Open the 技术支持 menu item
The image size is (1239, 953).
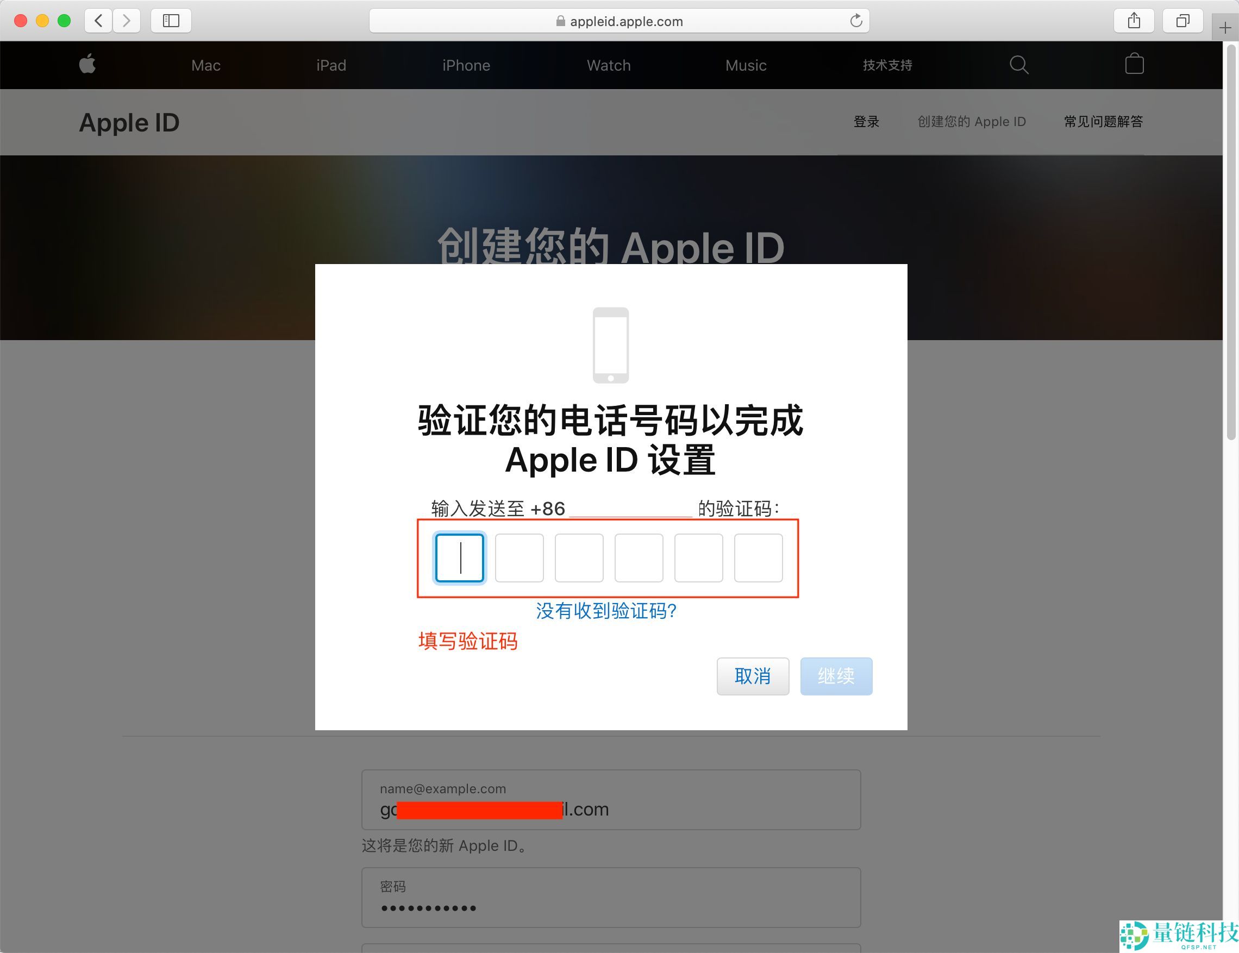(886, 65)
